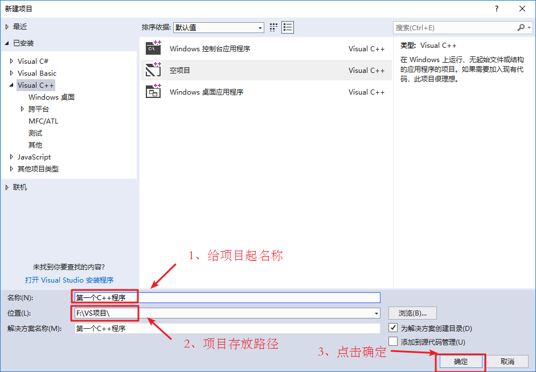536x372 pixels.
Task: Click Windows 桌面应用程序 name text
Action: pyautogui.click(x=206, y=92)
